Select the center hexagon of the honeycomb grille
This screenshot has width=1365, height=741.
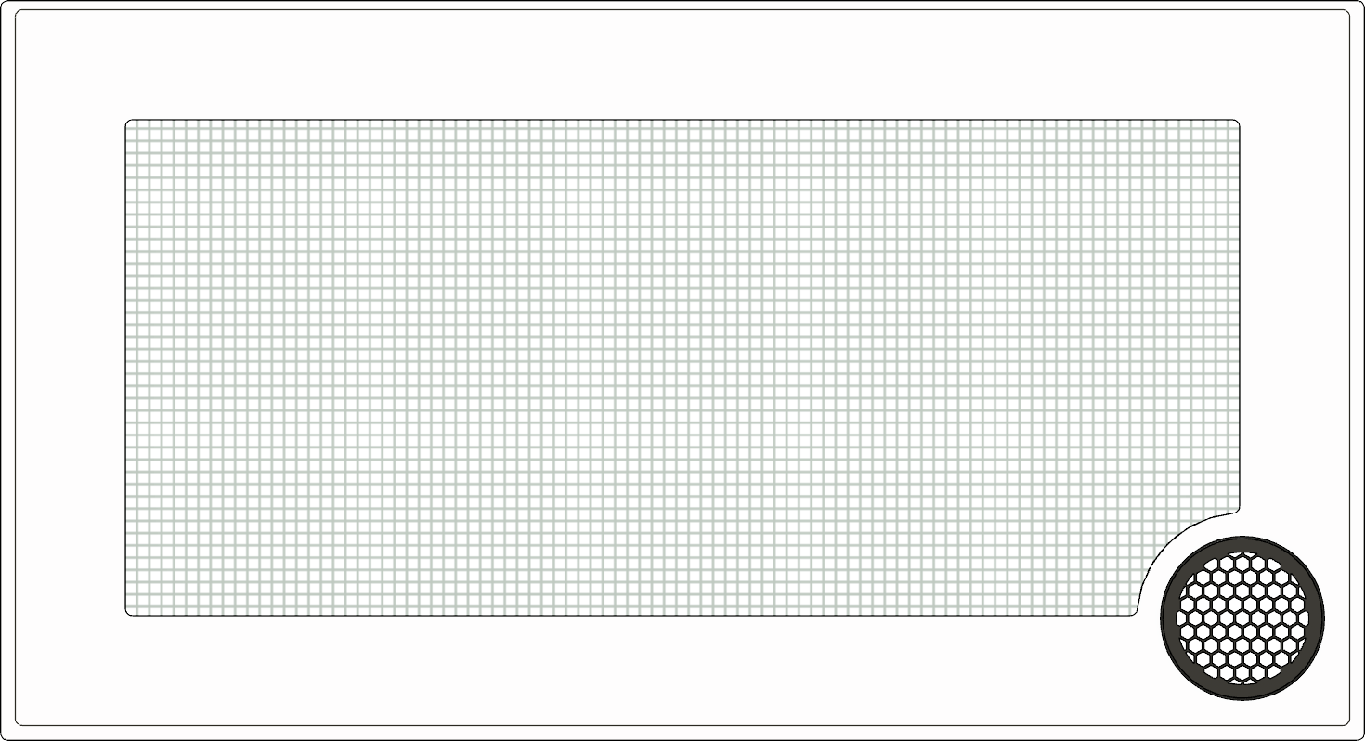(1242, 618)
